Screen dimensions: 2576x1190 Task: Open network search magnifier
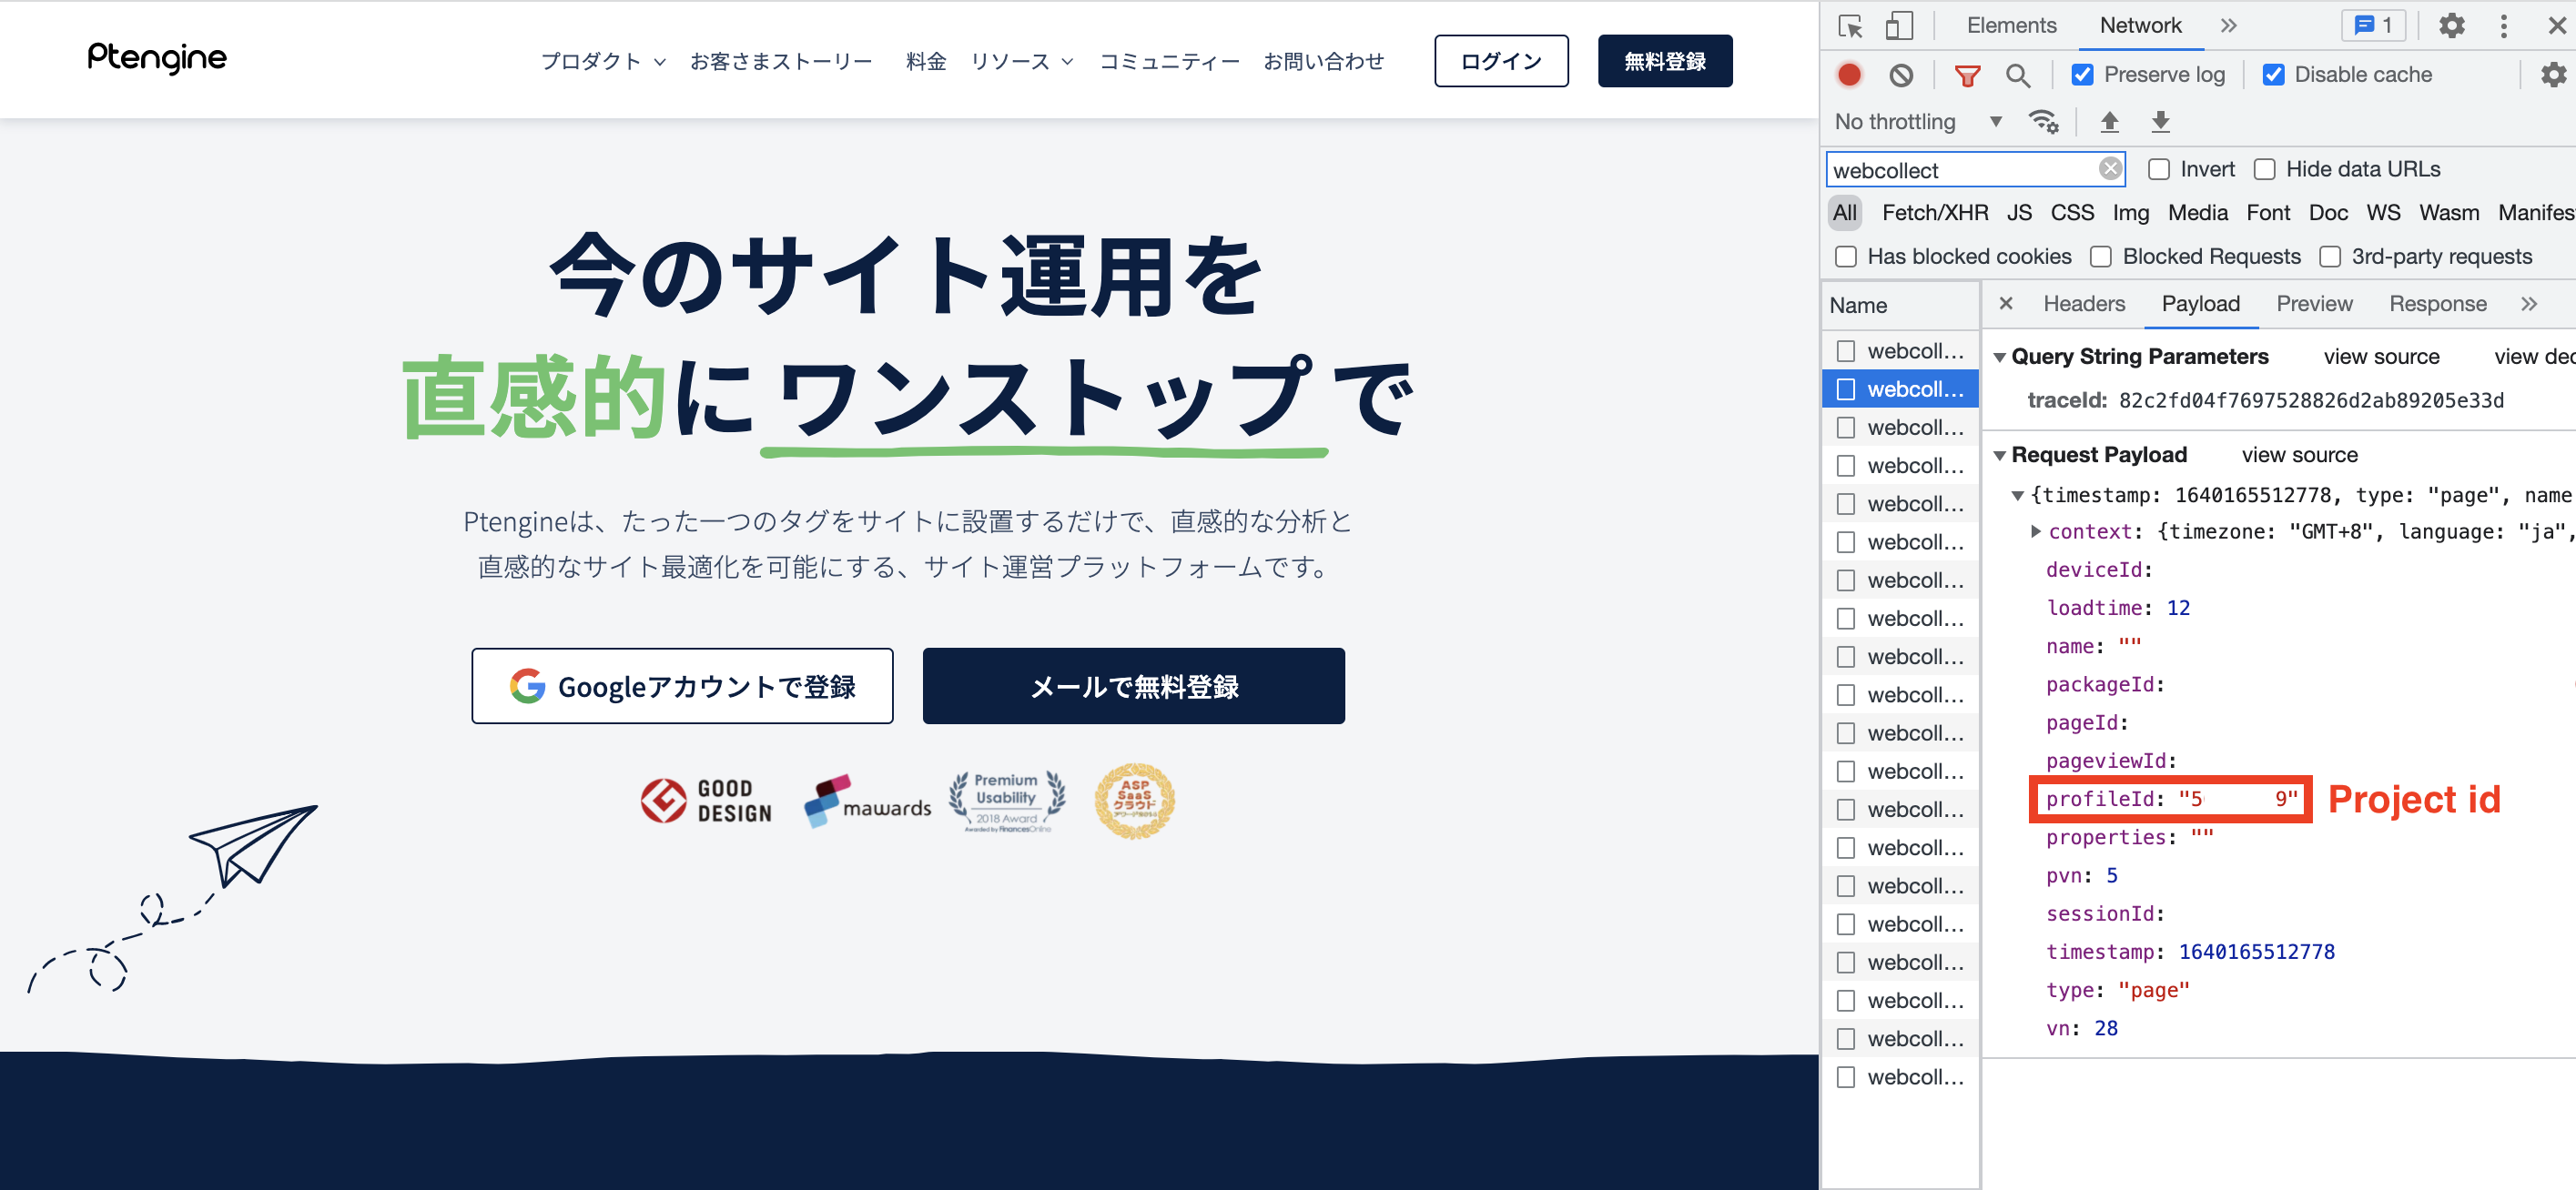click(x=2018, y=75)
